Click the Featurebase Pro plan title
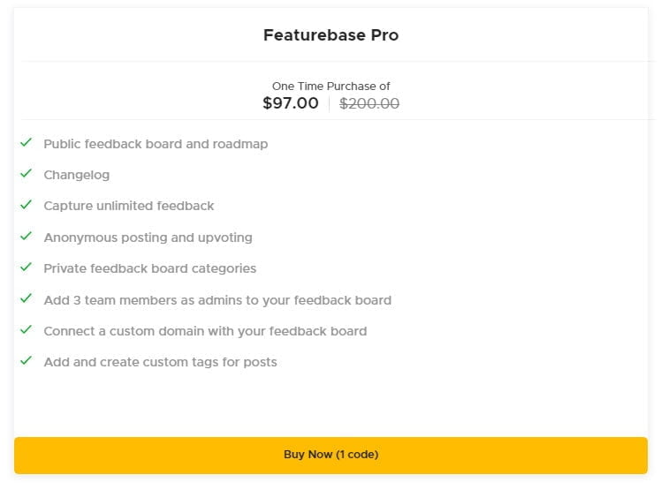Viewport: 661px width, 490px height. tap(330, 35)
